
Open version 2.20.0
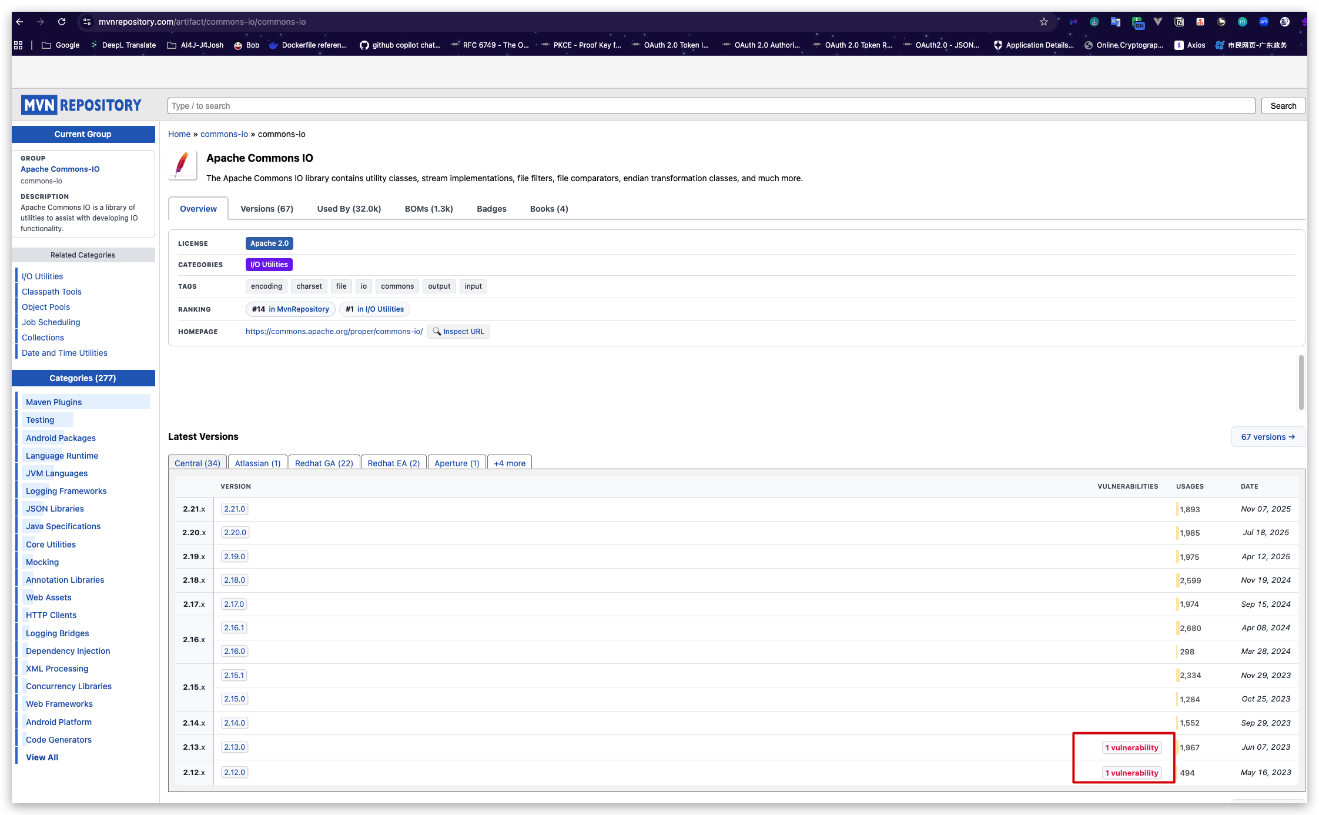tap(235, 532)
